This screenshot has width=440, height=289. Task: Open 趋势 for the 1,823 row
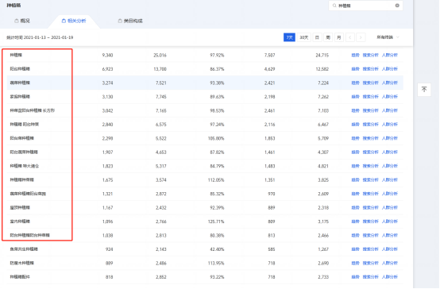(x=355, y=166)
